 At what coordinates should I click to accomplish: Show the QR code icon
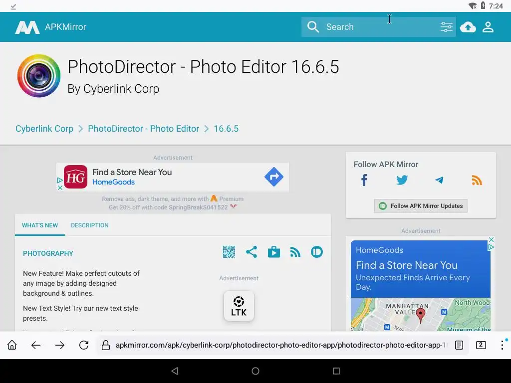coord(229,252)
